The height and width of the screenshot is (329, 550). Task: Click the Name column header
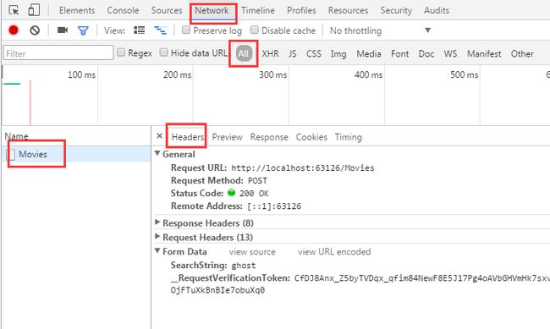(16, 136)
